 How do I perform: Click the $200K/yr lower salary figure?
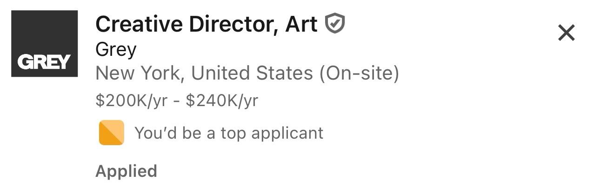(131, 101)
